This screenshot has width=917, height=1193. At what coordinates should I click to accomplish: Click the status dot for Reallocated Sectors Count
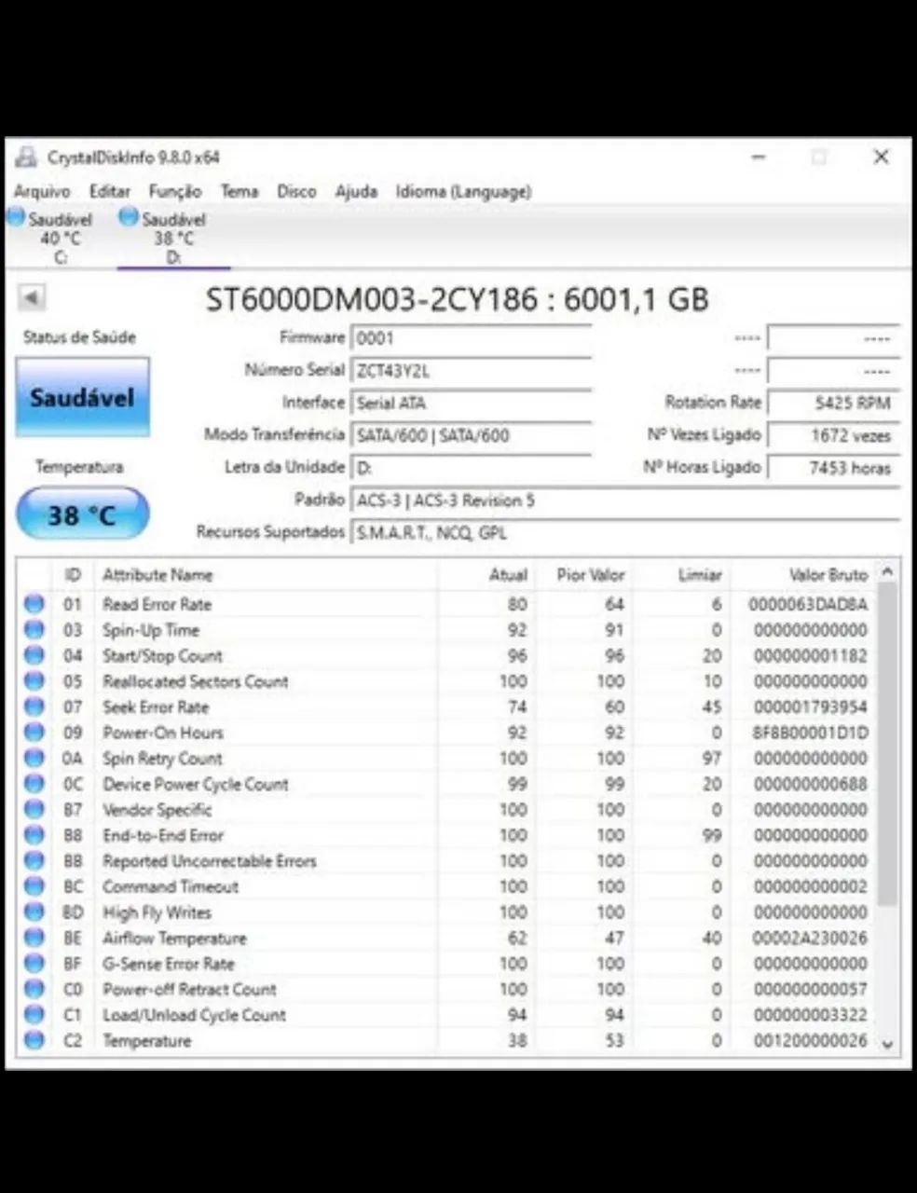click(34, 681)
